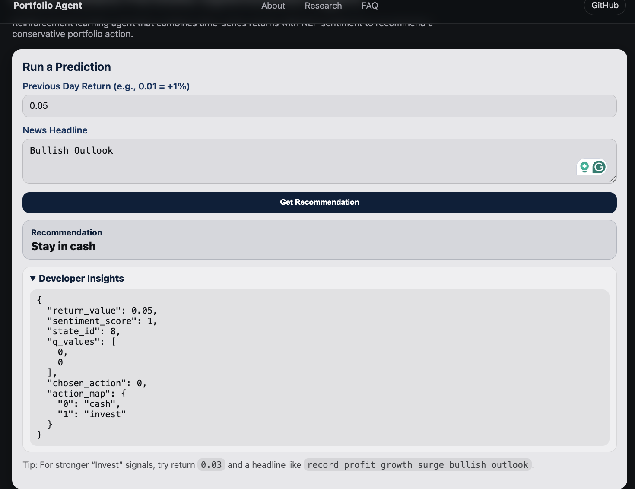635x489 pixels.
Task: Click the Portfolio Agent site title
Action: pyautogui.click(x=48, y=6)
